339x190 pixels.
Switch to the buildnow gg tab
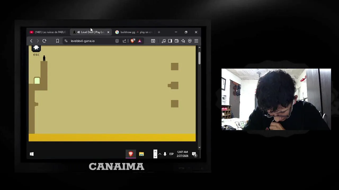(x=134, y=32)
